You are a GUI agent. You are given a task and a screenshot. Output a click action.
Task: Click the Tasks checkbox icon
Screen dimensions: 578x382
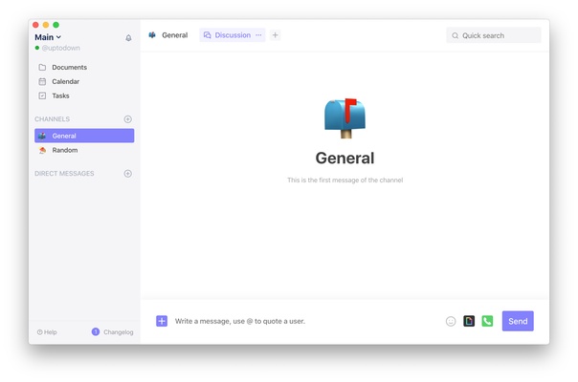click(42, 95)
